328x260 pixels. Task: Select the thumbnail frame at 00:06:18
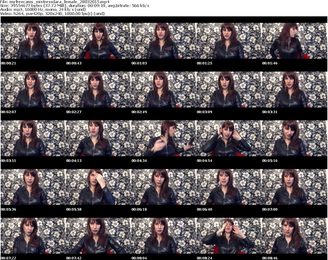pos(164,187)
